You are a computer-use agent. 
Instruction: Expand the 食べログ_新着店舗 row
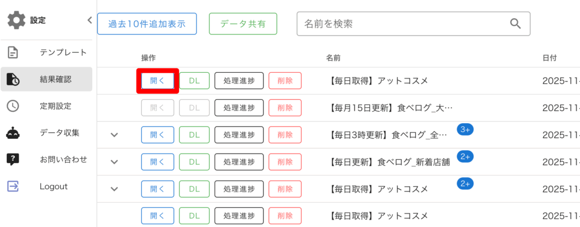point(114,162)
